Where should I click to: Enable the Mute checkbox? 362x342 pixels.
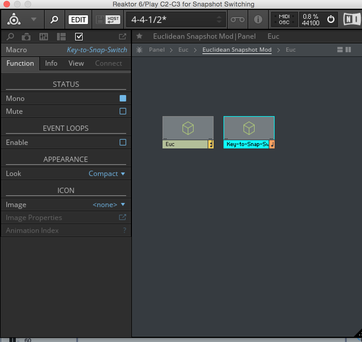(123, 111)
